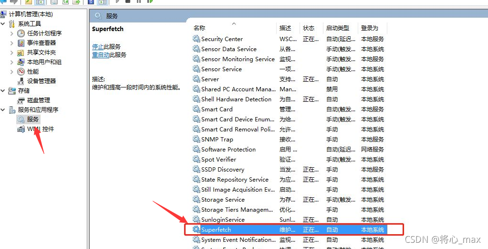The height and width of the screenshot is (249, 488).
Task: Expand the 性能 node
Action: (x=12, y=72)
